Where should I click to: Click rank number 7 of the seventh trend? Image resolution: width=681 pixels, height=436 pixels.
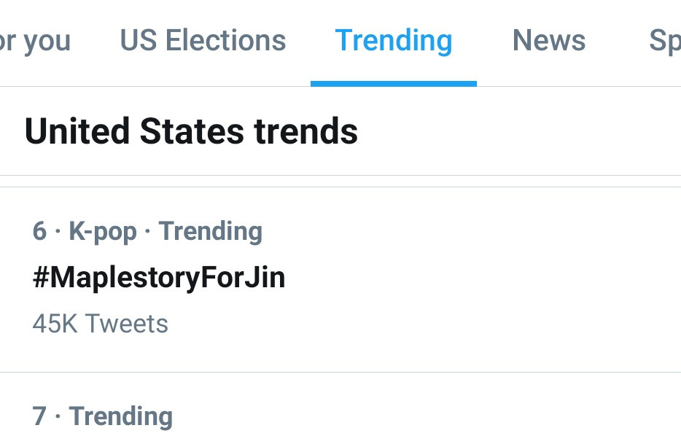(39, 416)
